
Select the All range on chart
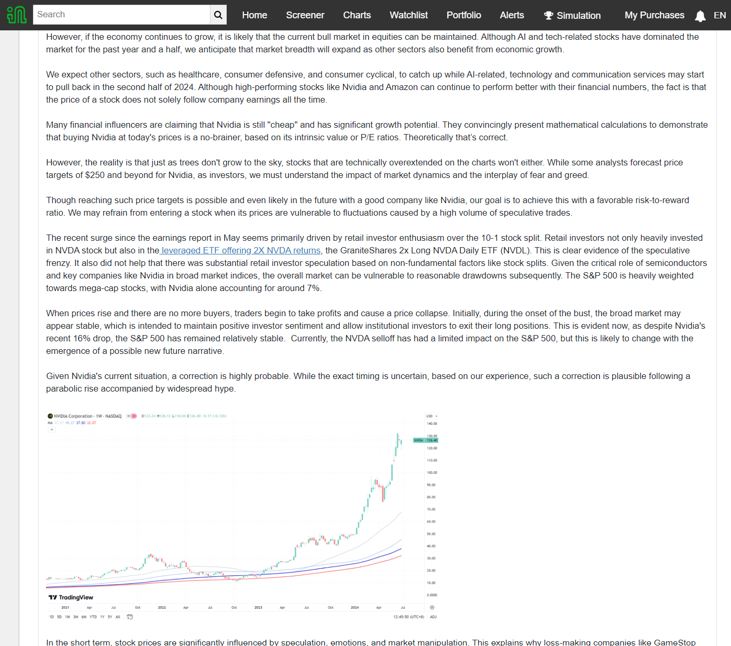click(118, 617)
